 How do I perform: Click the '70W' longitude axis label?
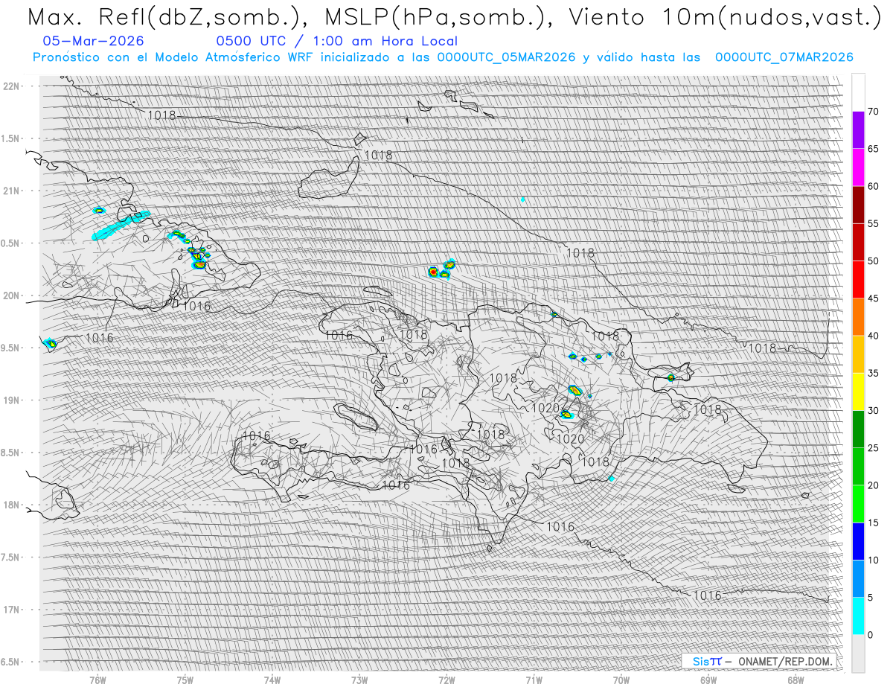click(621, 680)
